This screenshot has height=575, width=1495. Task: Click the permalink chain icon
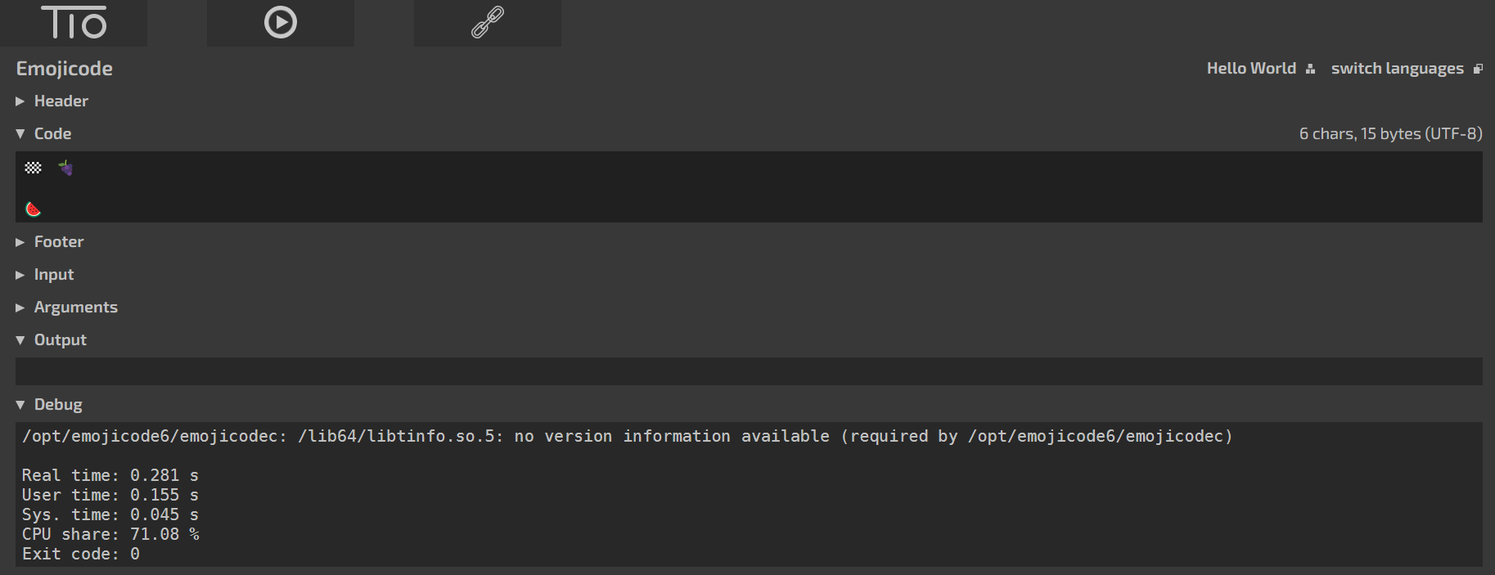[x=488, y=23]
